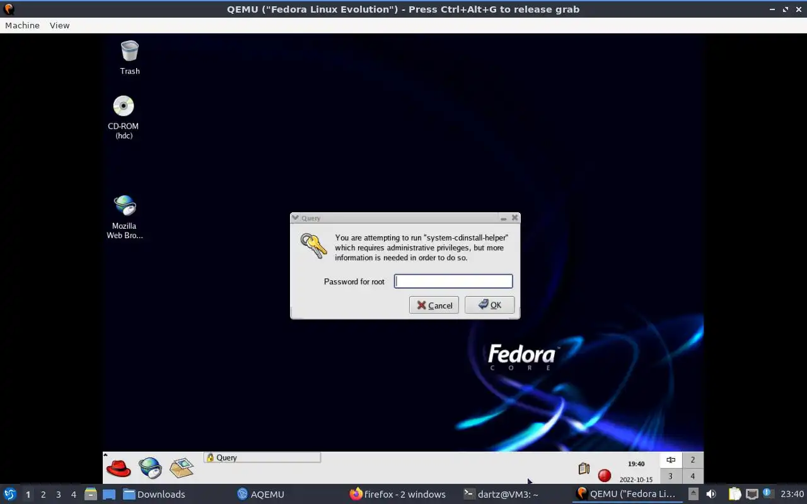Open the update notifier tray icon
The image size is (807, 504).
(x=768, y=493)
